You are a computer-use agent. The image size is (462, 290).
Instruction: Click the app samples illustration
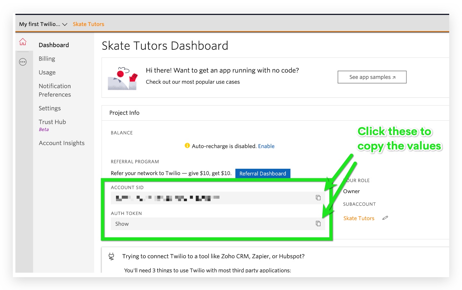click(123, 78)
